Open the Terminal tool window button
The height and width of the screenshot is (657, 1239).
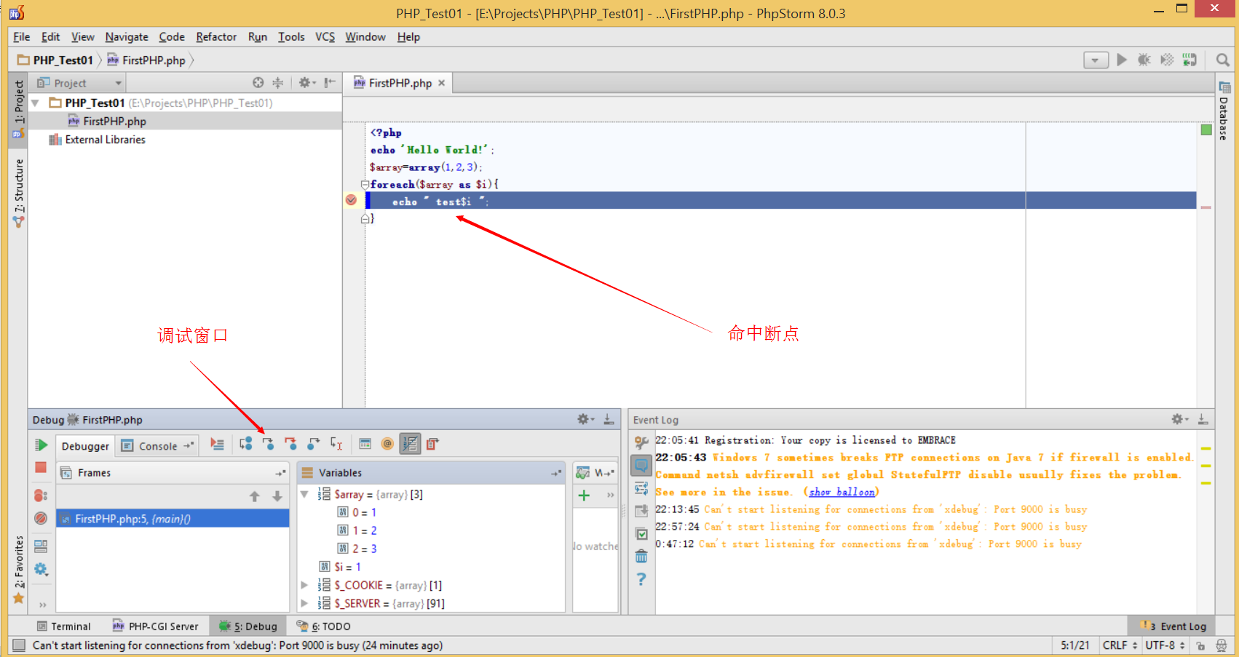64,626
